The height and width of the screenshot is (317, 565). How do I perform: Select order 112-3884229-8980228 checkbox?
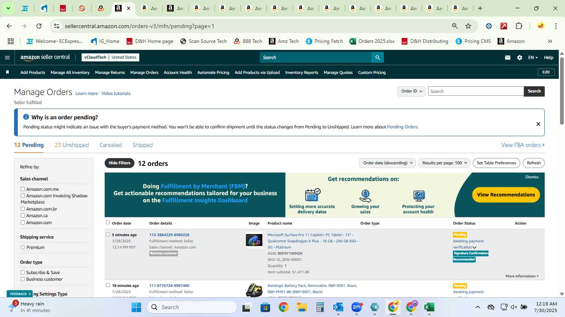pos(108,234)
